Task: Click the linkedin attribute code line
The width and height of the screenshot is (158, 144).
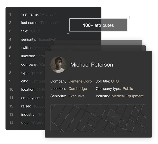Action: pyautogui.click(x=33, y=56)
